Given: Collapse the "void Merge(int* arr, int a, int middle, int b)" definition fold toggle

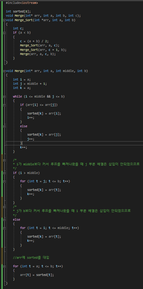Looking at the screenshot, I should tap(4, 71).
